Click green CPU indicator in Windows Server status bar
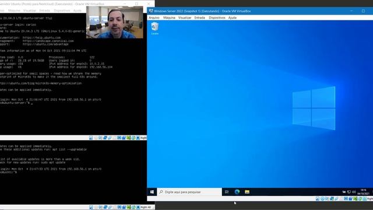 point(355,198)
